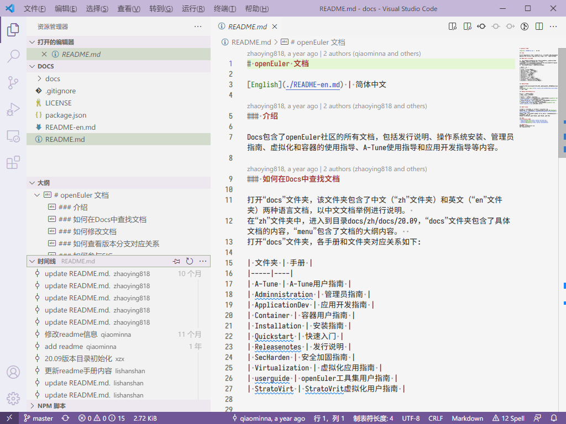The image size is (566, 424).
Task: Open timeline entry add readme qiaominna
Action: click(118, 347)
